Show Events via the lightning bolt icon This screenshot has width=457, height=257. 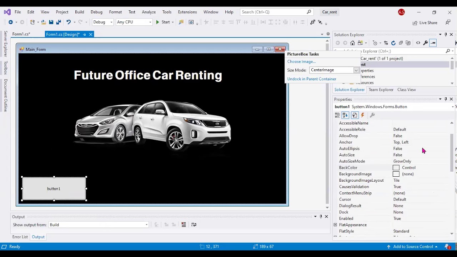(363, 115)
